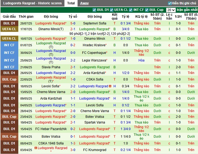The image size is (198, 154).
Task: Click the Thời gian column header
Action: (26, 17)
